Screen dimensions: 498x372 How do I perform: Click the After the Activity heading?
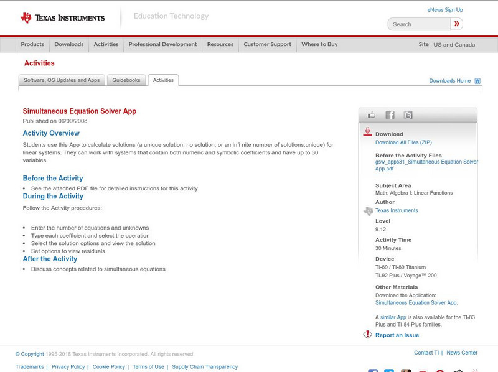click(50, 259)
